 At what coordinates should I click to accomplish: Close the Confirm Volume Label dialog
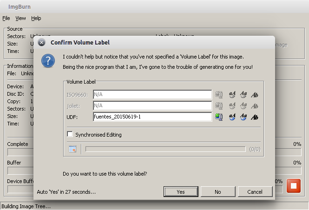[x=41, y=42]
